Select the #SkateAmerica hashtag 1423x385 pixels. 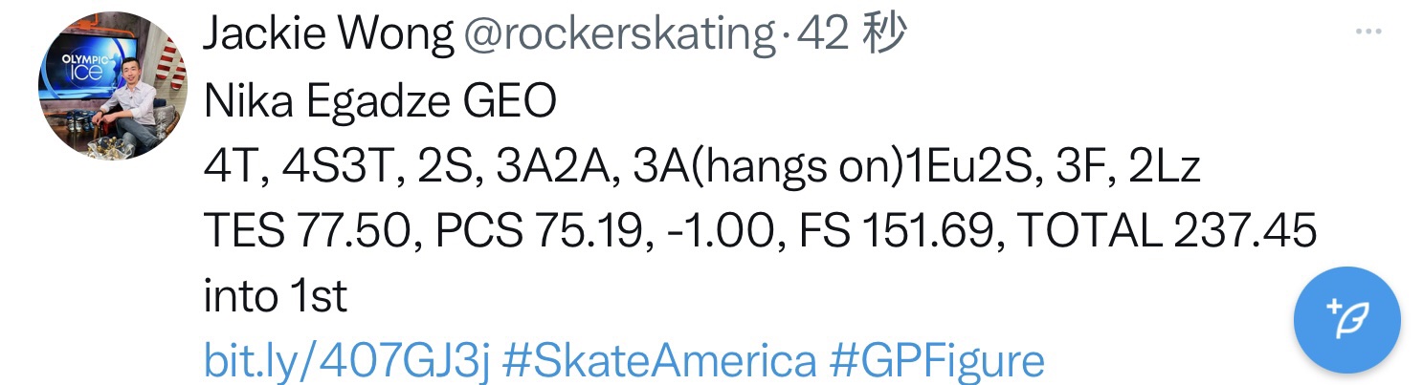point(659,362)
